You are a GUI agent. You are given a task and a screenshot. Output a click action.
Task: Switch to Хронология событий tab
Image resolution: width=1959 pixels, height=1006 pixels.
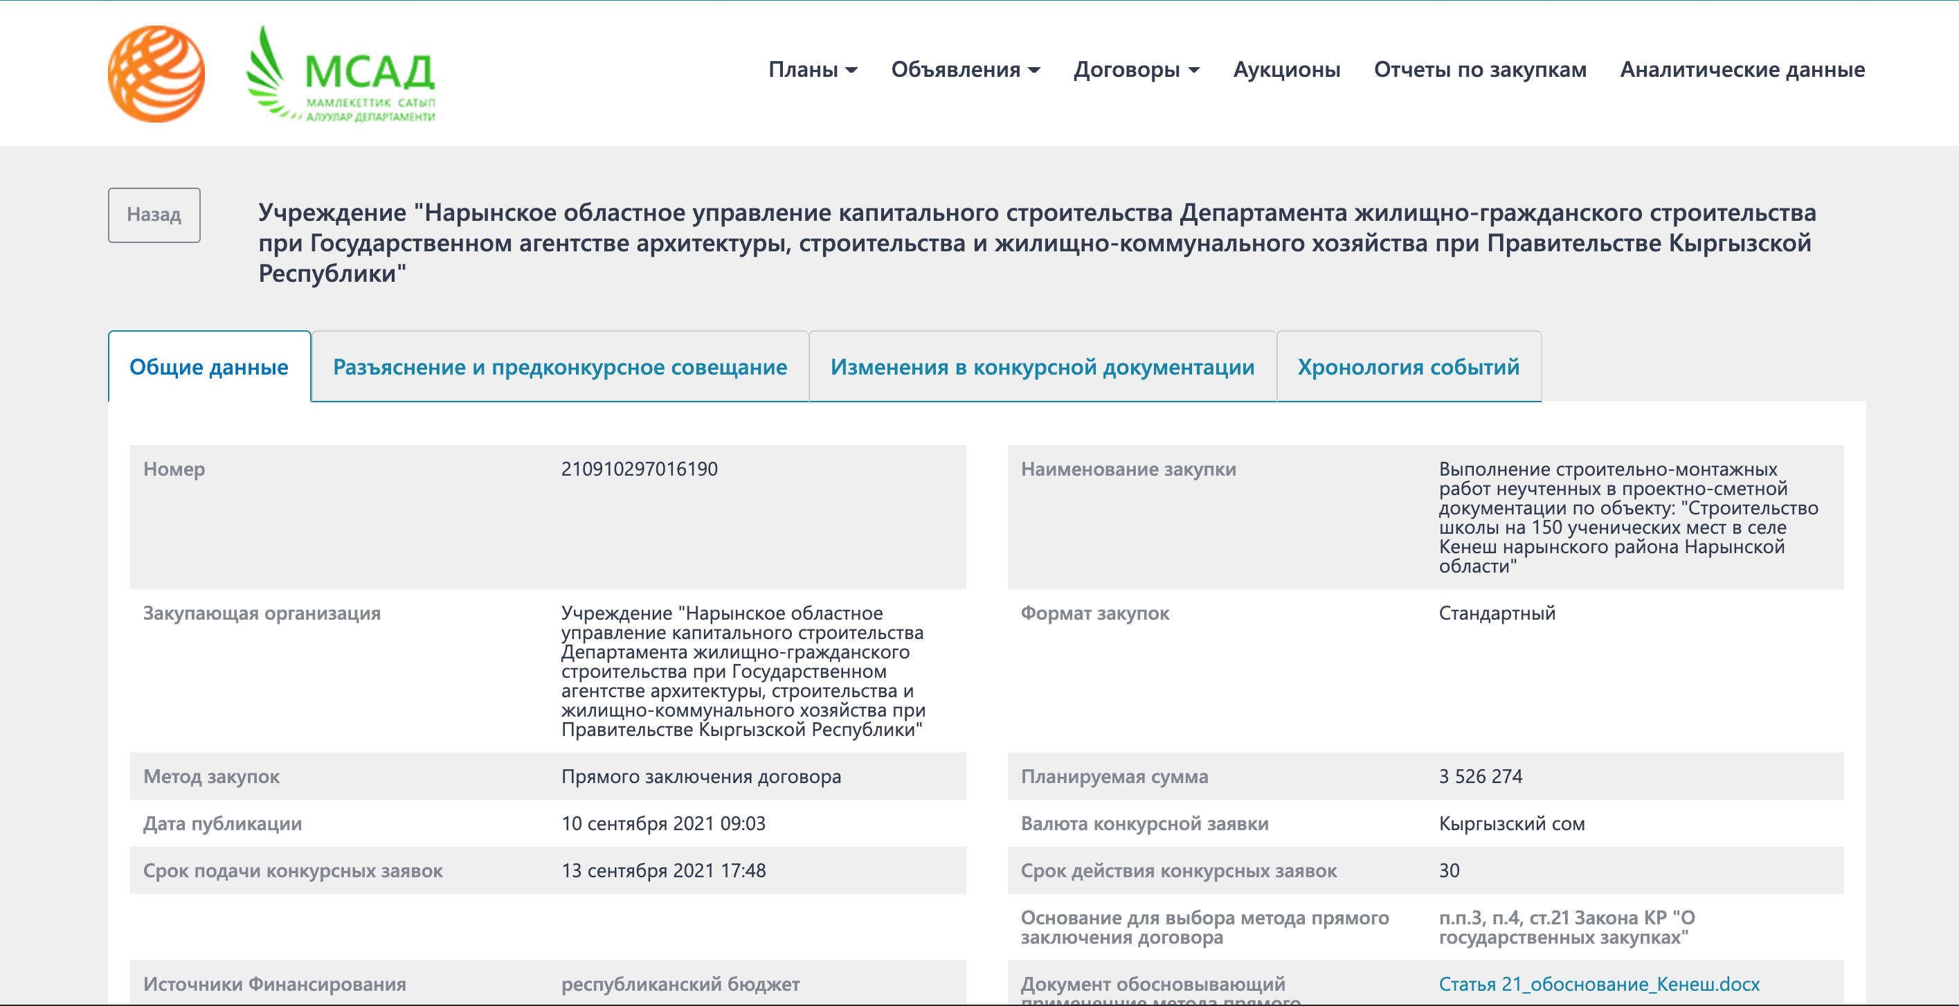point(1408,367)
